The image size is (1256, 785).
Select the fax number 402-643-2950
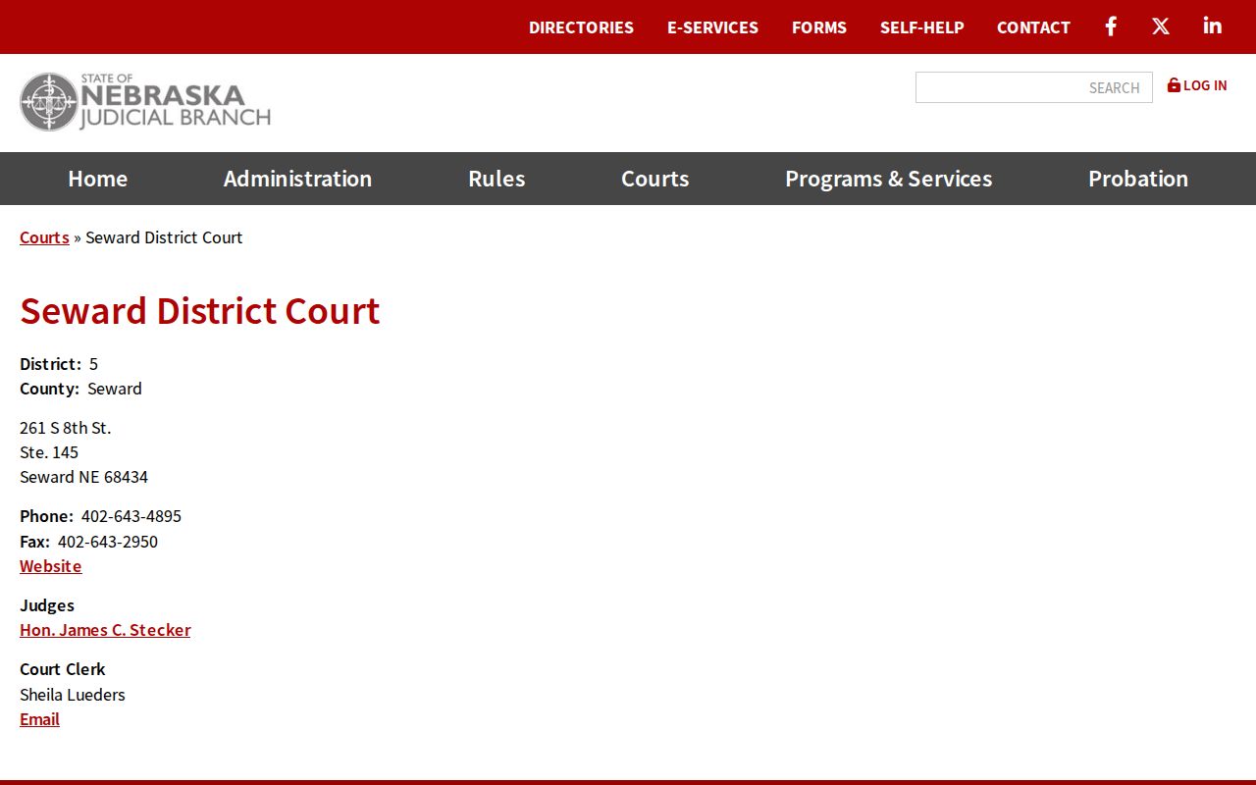[108, 542]
